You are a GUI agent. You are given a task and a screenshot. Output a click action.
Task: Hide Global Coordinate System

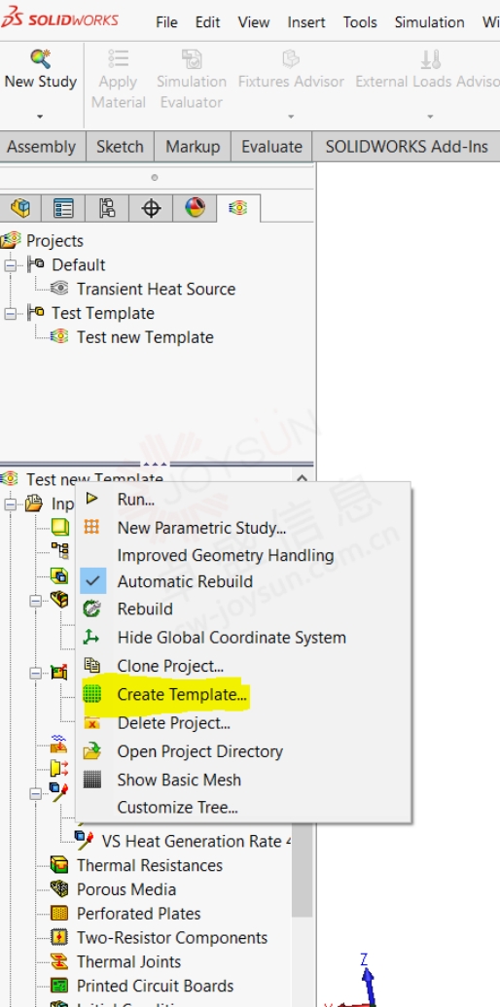(232, 637)
